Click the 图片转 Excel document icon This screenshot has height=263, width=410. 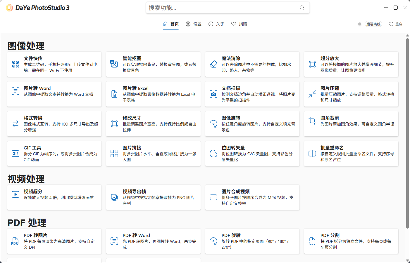[114, 94]
